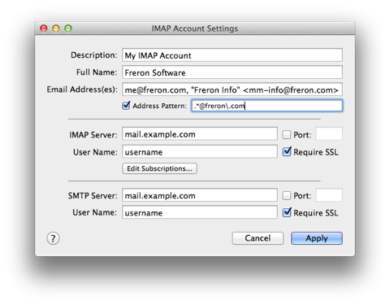Open help with the question mark button
This screenshot has height=305, width=390.
53,238
